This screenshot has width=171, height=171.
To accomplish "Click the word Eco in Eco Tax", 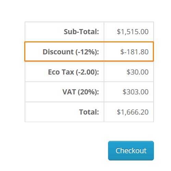I will 54,72.
